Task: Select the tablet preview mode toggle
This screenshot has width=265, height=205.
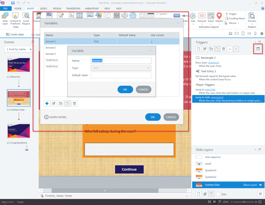Action: (243, 33)
